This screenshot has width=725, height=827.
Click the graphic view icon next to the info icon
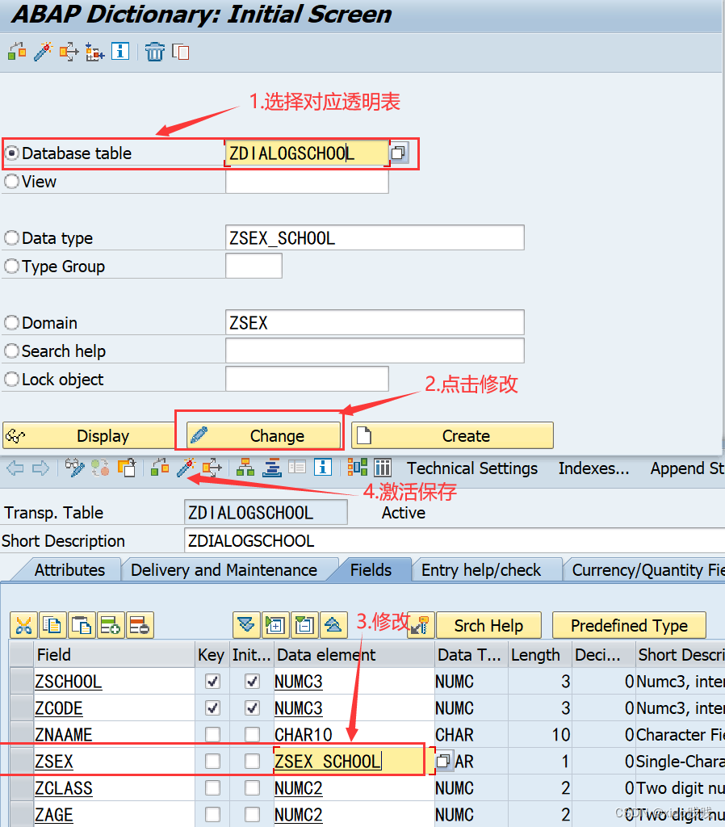(357, 468)
